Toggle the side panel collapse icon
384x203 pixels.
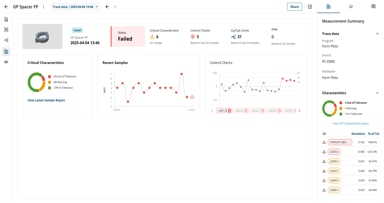(x=310, y=7)
